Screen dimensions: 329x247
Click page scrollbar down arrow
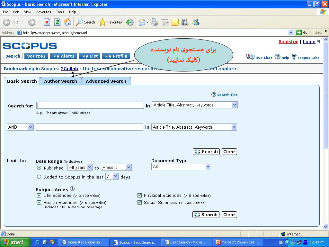pyautogui.click(x=326, y=226)
